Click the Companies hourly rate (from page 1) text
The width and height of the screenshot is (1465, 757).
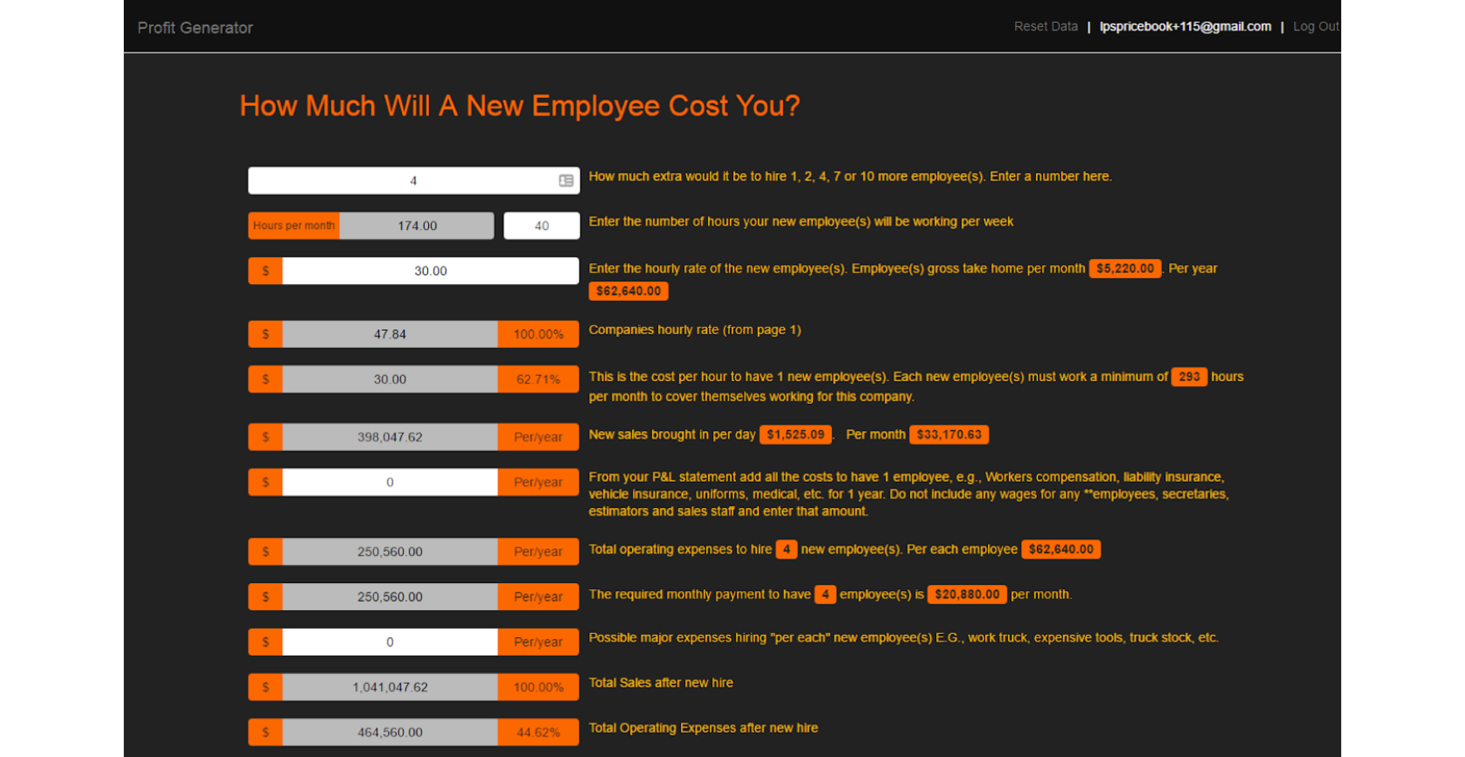coord(694,330)
